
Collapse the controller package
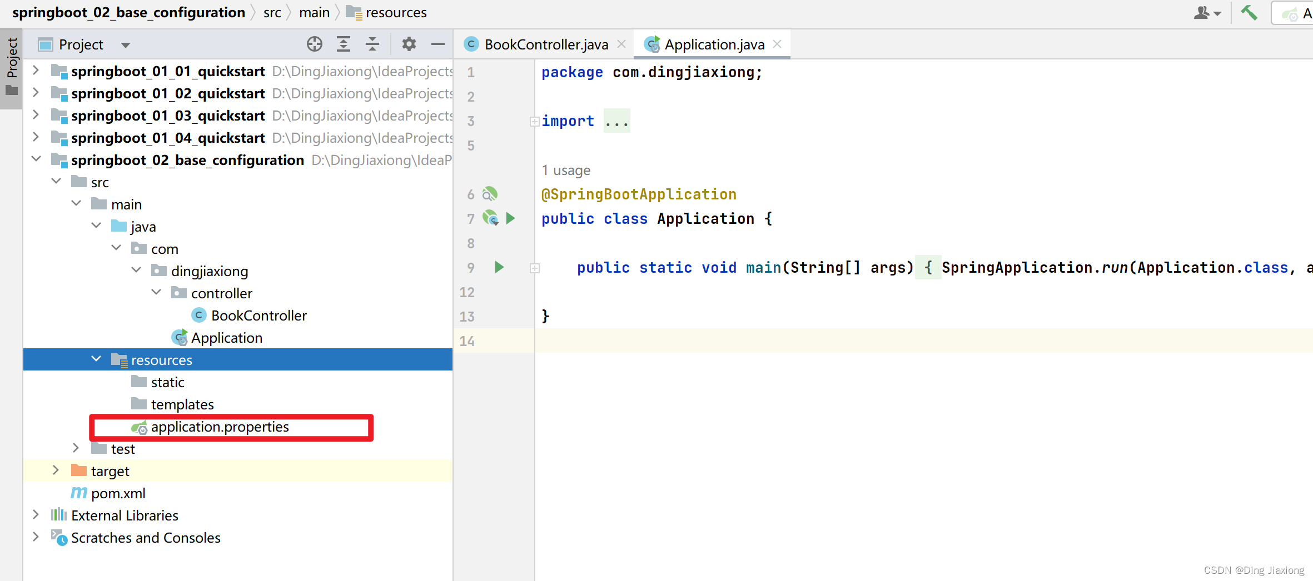point(156,292)
